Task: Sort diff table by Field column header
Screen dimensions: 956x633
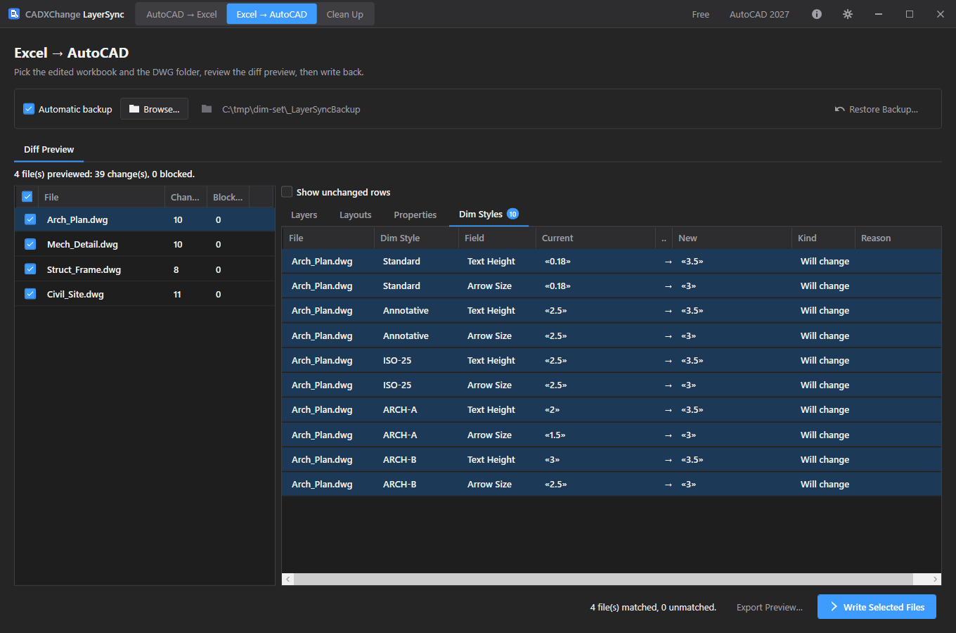Action: click(497, 238)
